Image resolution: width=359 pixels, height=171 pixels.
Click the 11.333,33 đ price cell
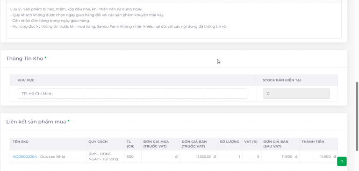pyautogui.click(x=199, y=157)
